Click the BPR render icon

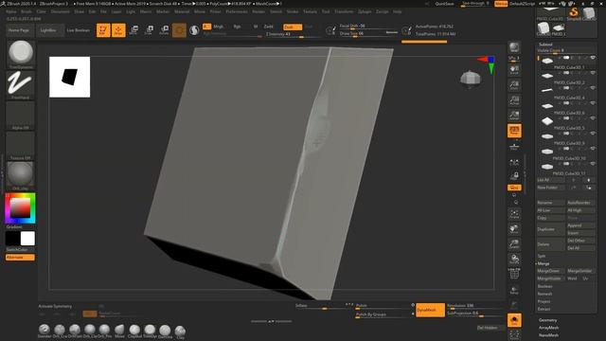pos(514,47)
